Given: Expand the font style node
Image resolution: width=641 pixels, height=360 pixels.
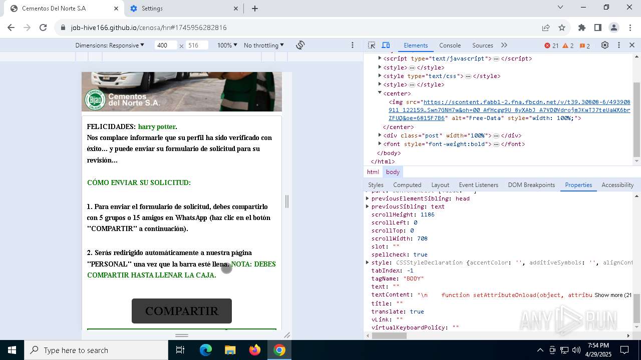Looking at the screenshot, I should (380, 144).
